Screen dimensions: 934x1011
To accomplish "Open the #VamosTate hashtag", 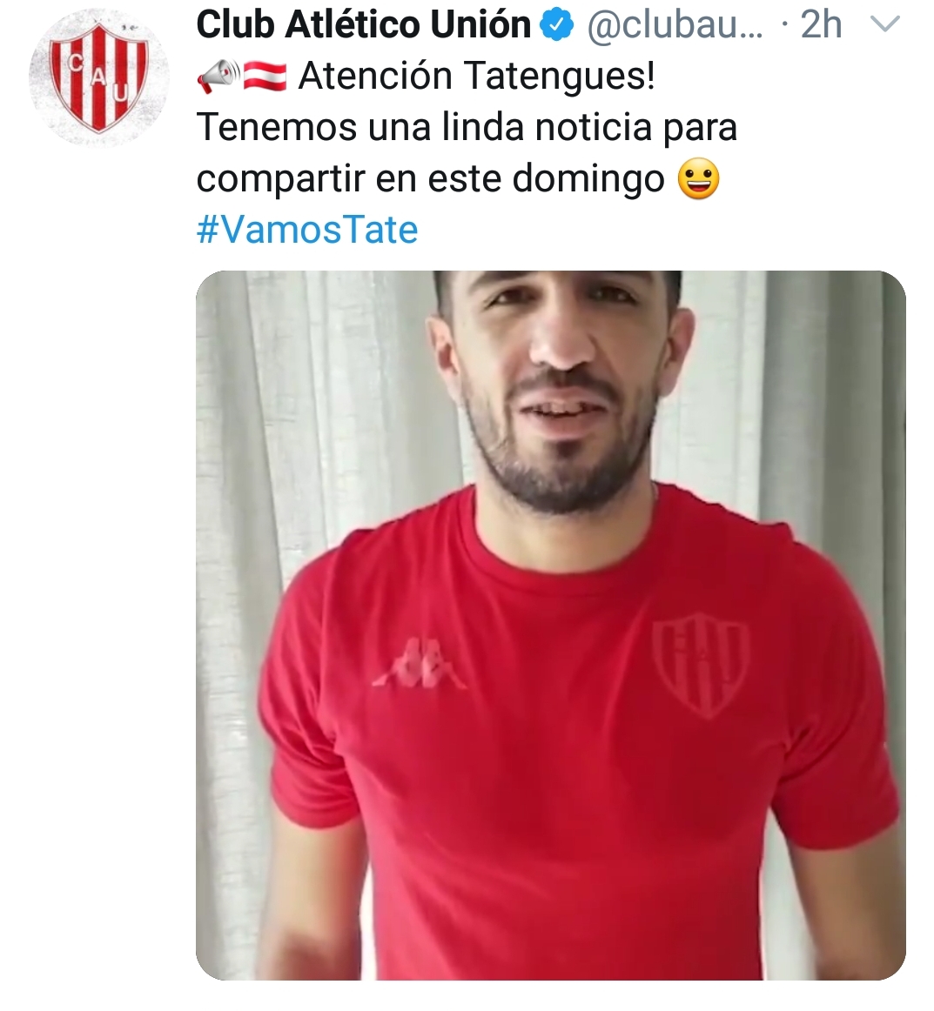I will click(x=307, y=230).
